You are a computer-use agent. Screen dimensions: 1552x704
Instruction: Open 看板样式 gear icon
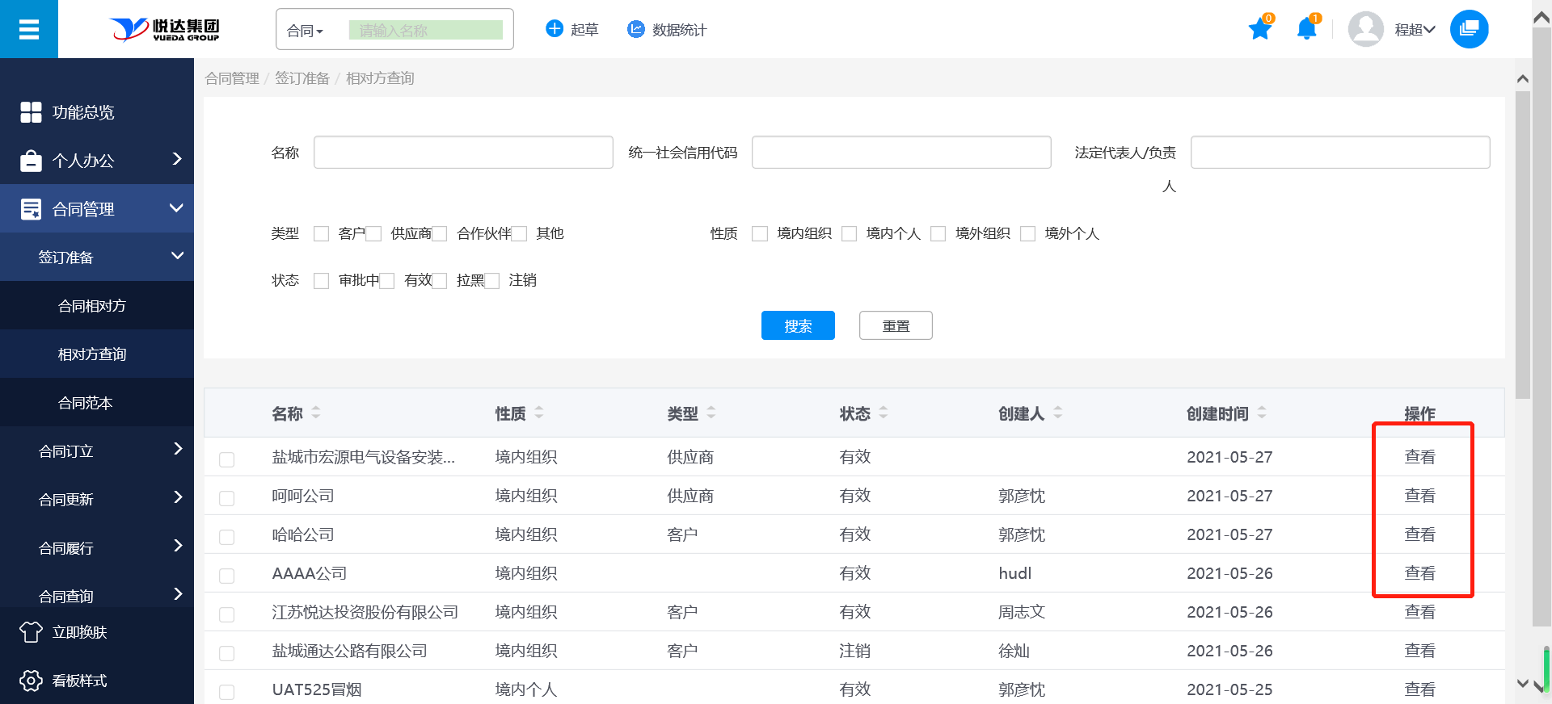(x=31, y=681)
